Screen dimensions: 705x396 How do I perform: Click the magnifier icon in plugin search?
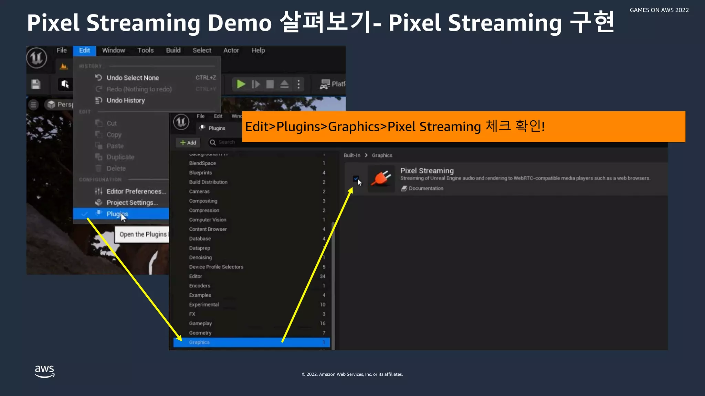pos(213,142)
